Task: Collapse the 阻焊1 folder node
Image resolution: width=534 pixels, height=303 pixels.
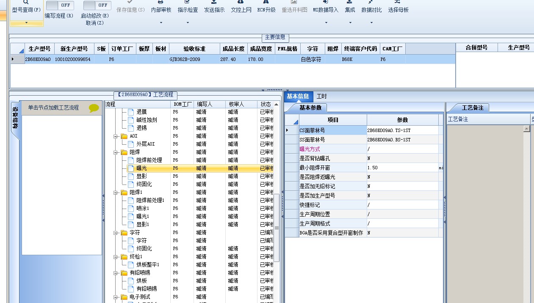Action: (116, 193)
